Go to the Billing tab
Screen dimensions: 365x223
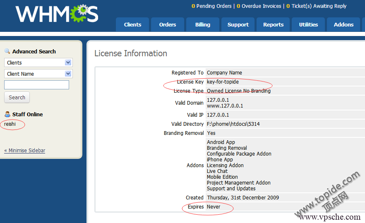tap(203, 25)
